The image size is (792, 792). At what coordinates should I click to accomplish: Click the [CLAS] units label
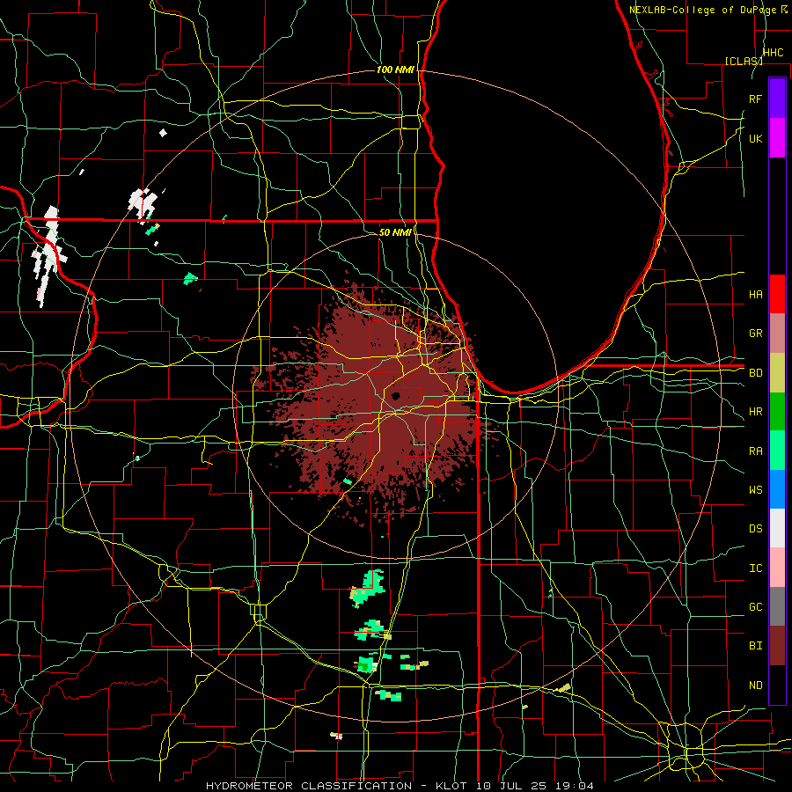744,61
